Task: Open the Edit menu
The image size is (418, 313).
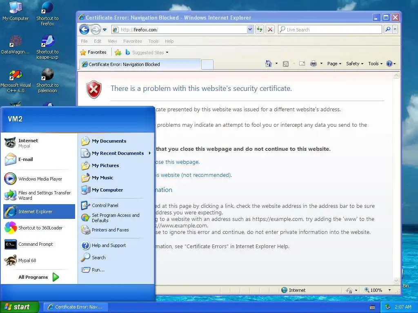Action: point(97,41)
